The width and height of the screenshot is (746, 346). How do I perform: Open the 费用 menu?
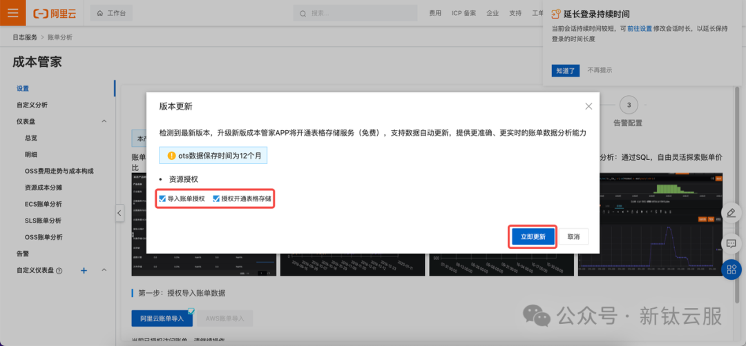tap(435, 13)
